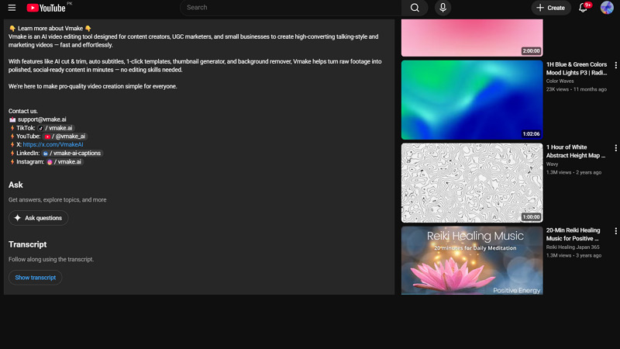Open the Instagram / vmake.ai link
Screen dimensions: 620x349
(64, 161)
